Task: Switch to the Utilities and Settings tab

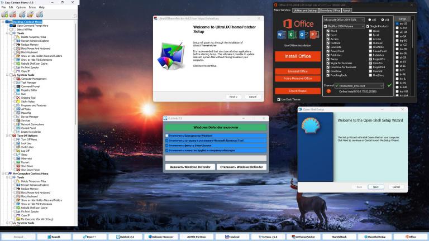Action: click(x=305, y=11)
